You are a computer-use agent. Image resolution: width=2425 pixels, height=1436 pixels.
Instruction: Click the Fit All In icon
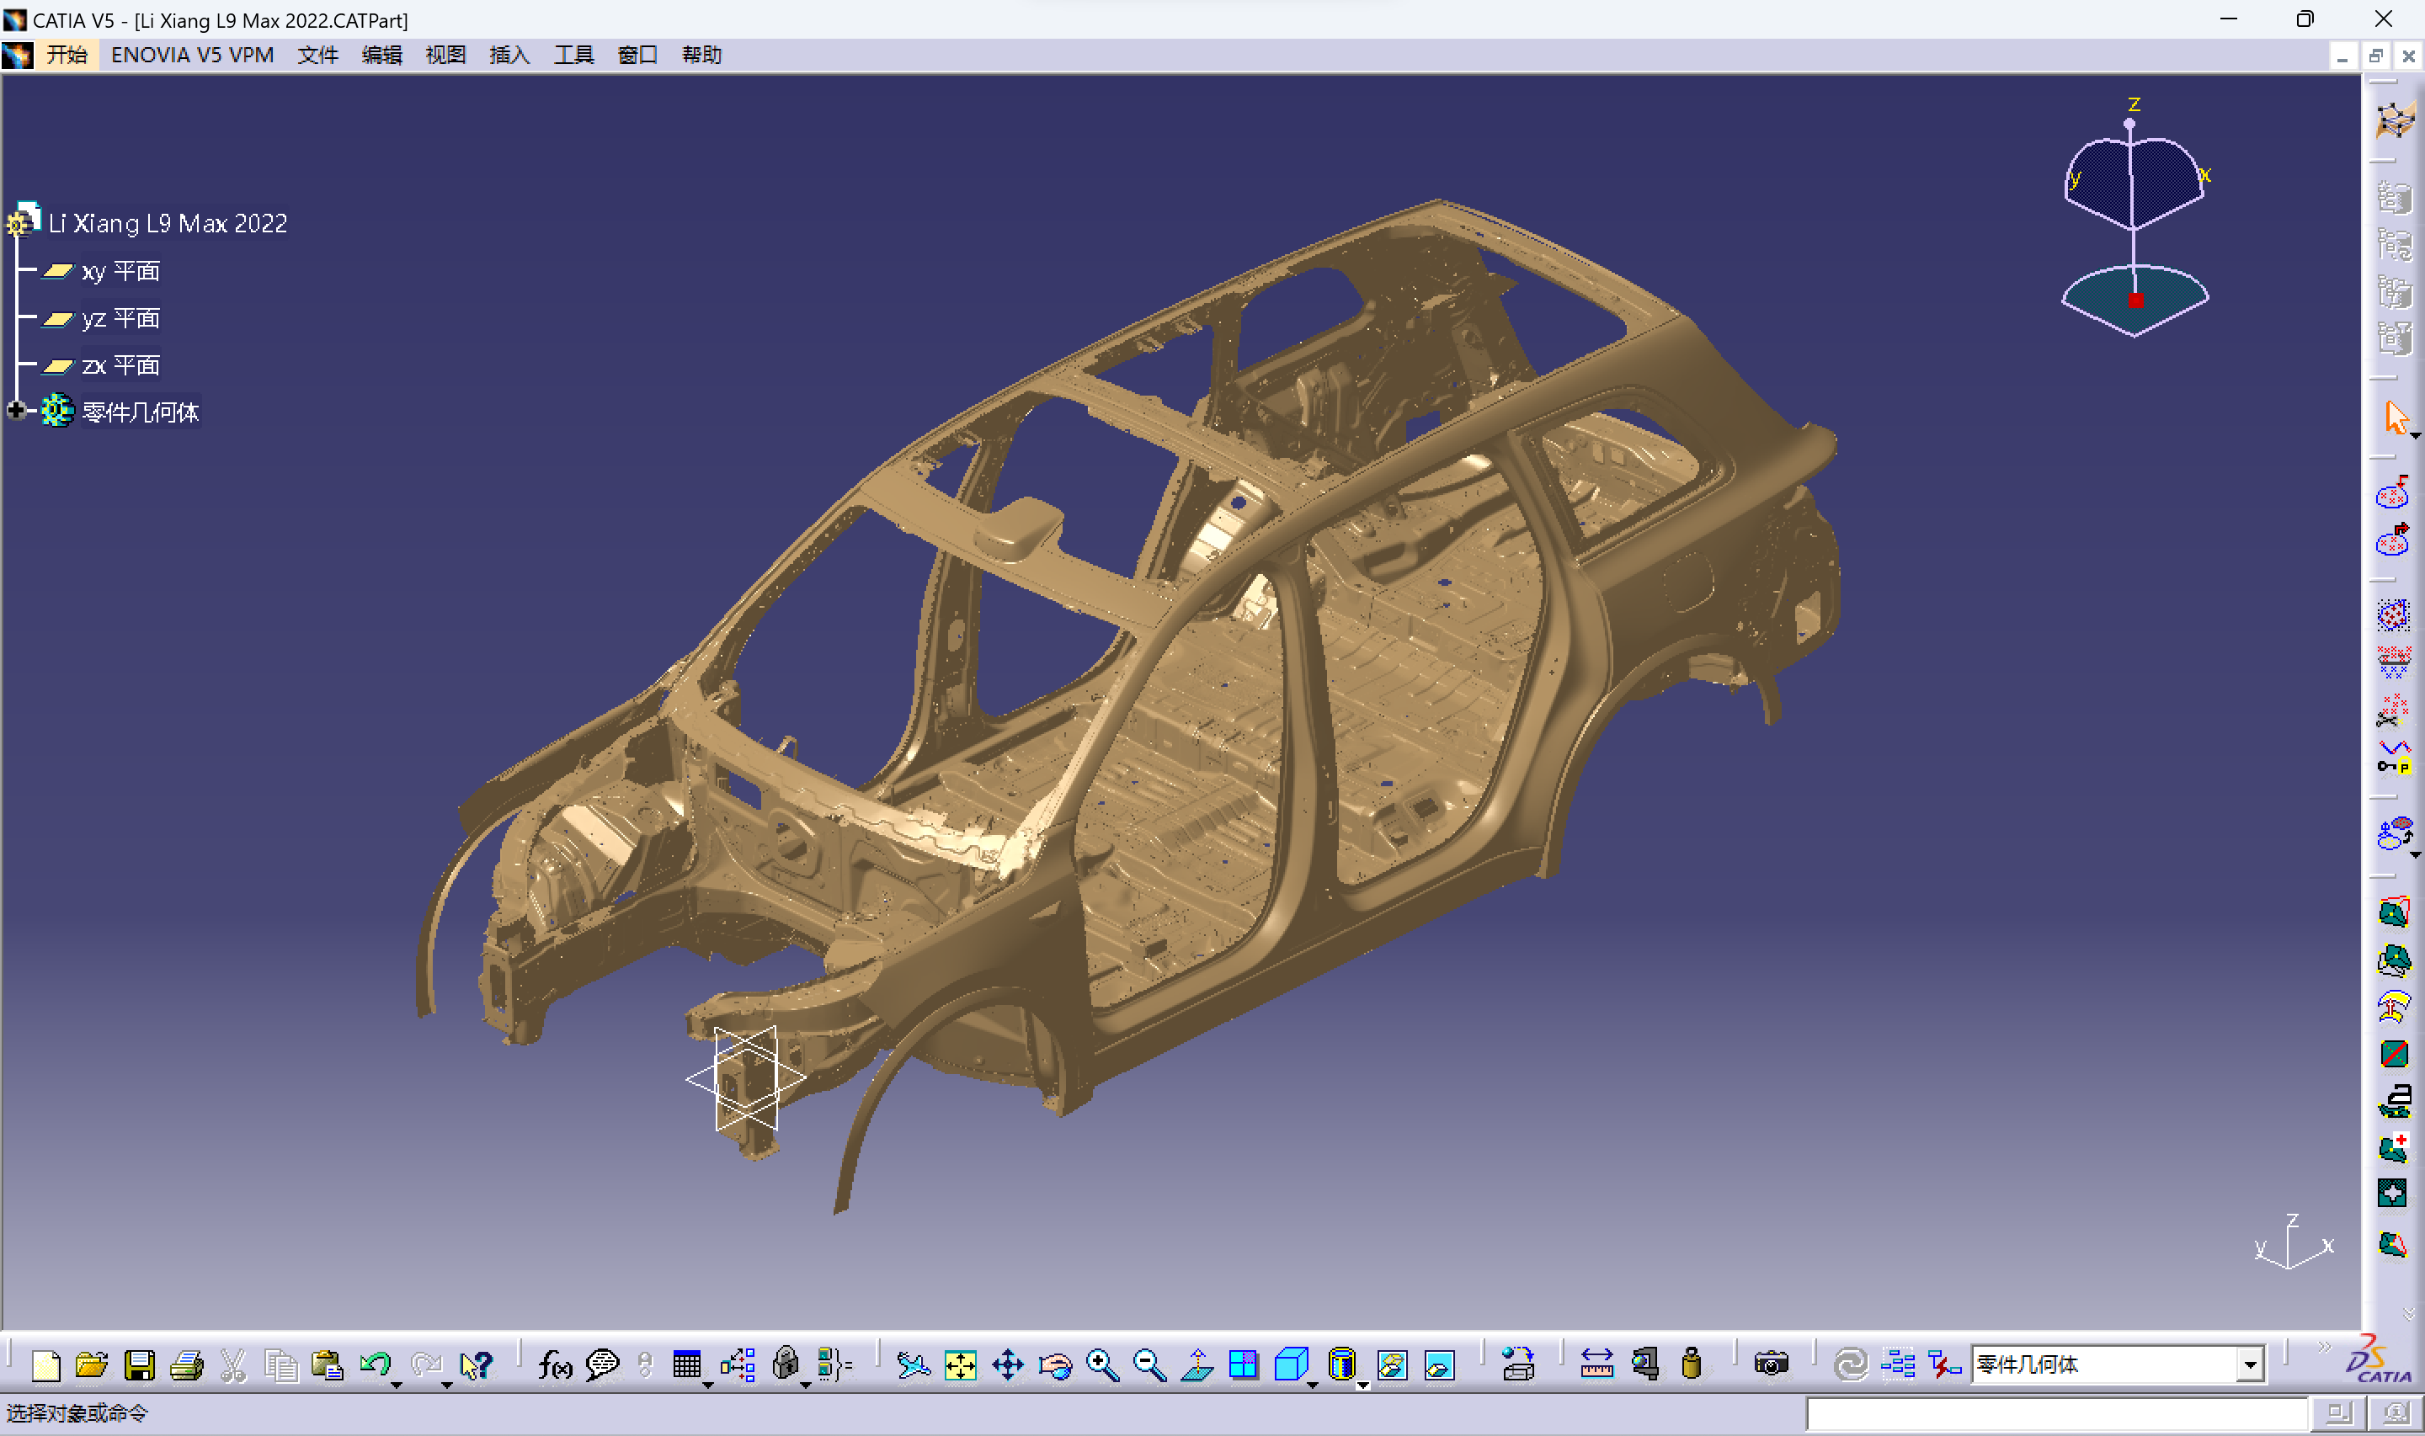[960, 1365]
